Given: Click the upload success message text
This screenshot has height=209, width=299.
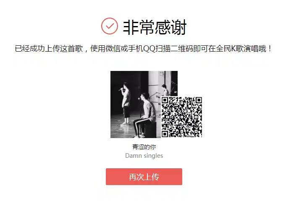Looking at the screenshot, I should (x=143, y=49).
